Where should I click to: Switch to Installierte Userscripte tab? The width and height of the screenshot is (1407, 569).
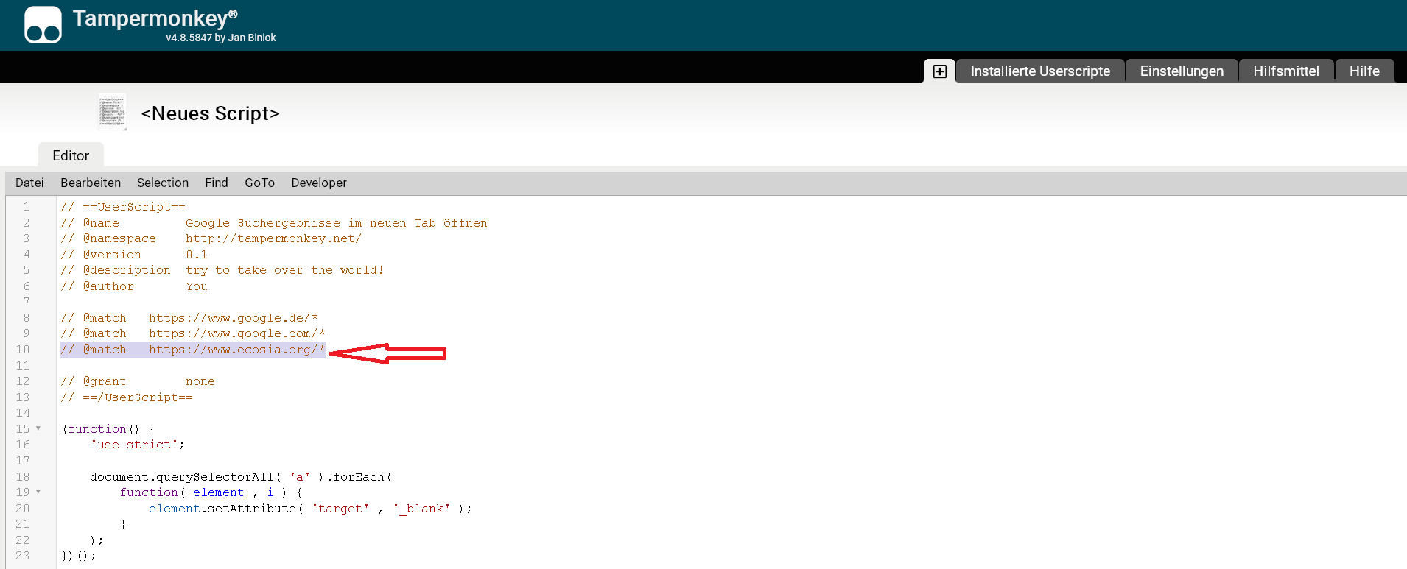pos(1039,71)
